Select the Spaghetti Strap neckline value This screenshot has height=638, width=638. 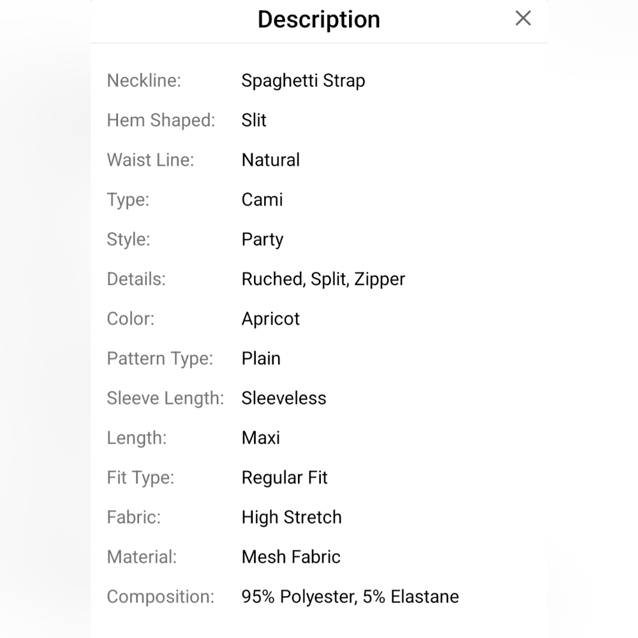(303, 81)
